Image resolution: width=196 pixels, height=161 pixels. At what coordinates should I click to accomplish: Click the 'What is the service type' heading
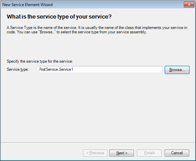[x=59, y=17]
